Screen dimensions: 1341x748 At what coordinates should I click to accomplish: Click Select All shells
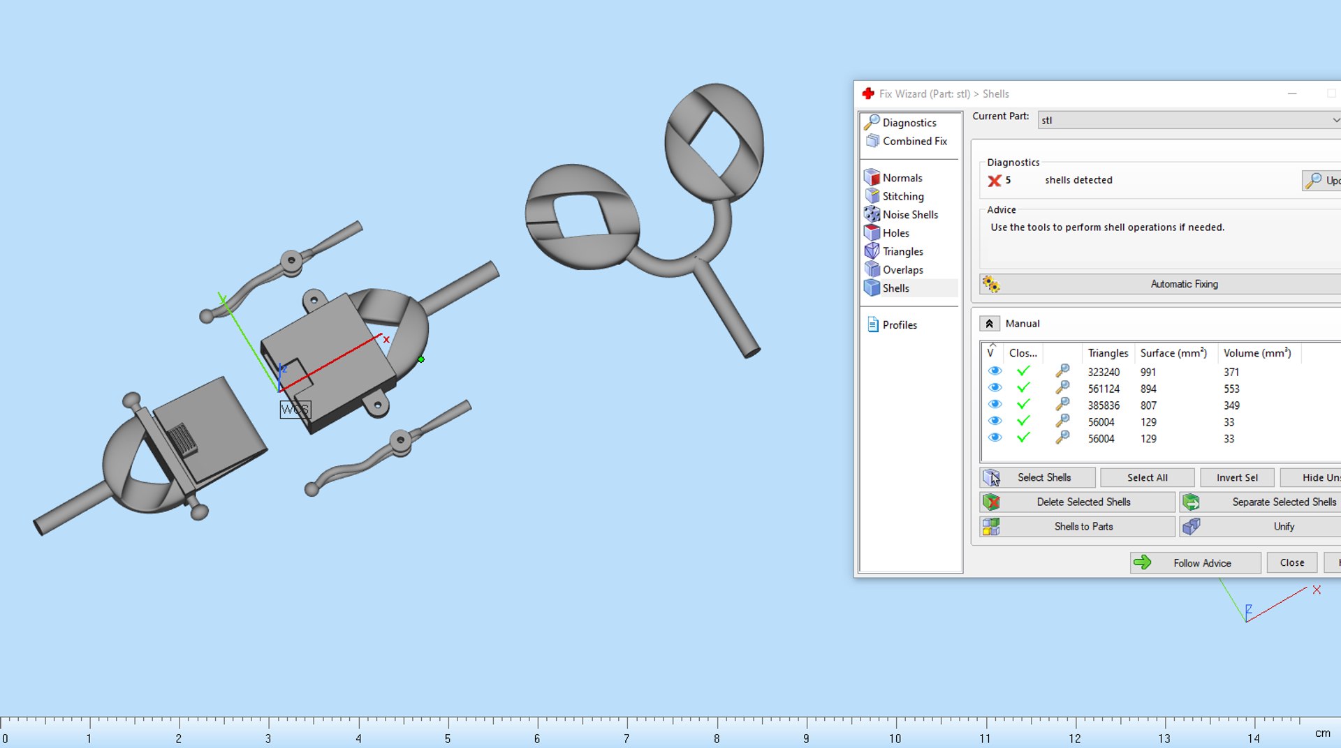[1147, 477]
